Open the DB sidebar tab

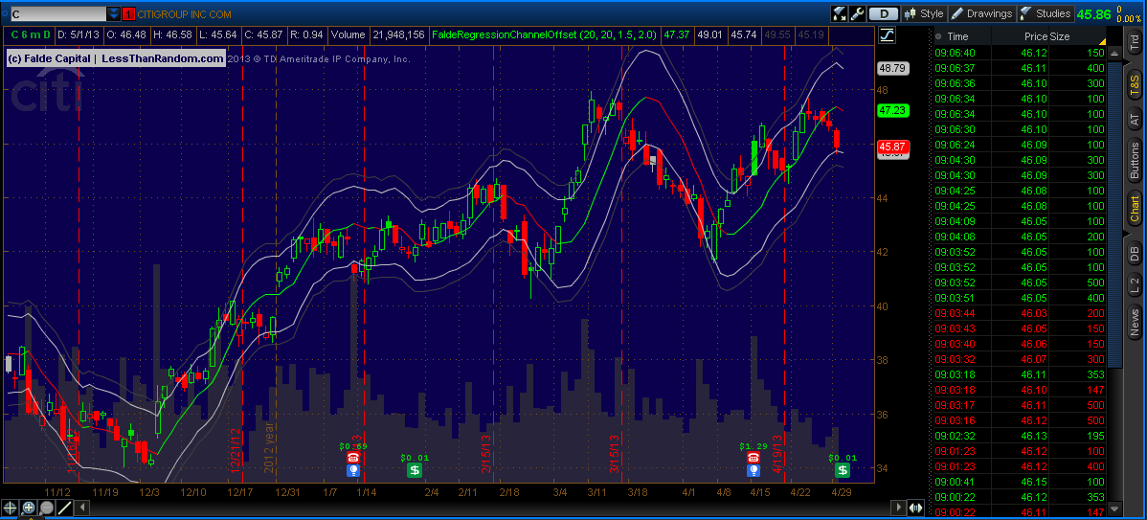click(1134, 252)
